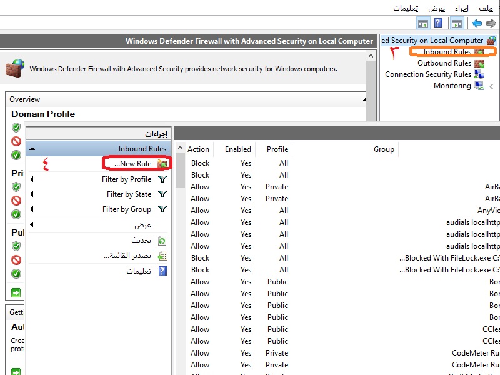Open the إجراء menu in the menu bar
500x375 pixels.
pyautogui.click(x=462, y=8)
